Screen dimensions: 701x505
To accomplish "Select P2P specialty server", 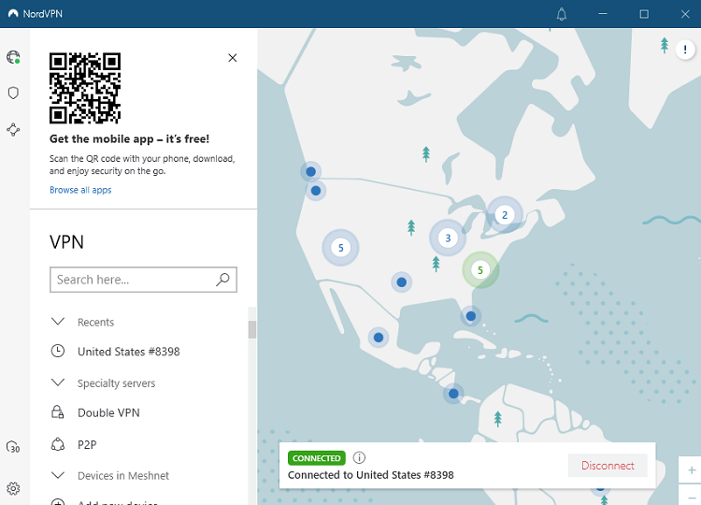I will (x=87, y=444).
